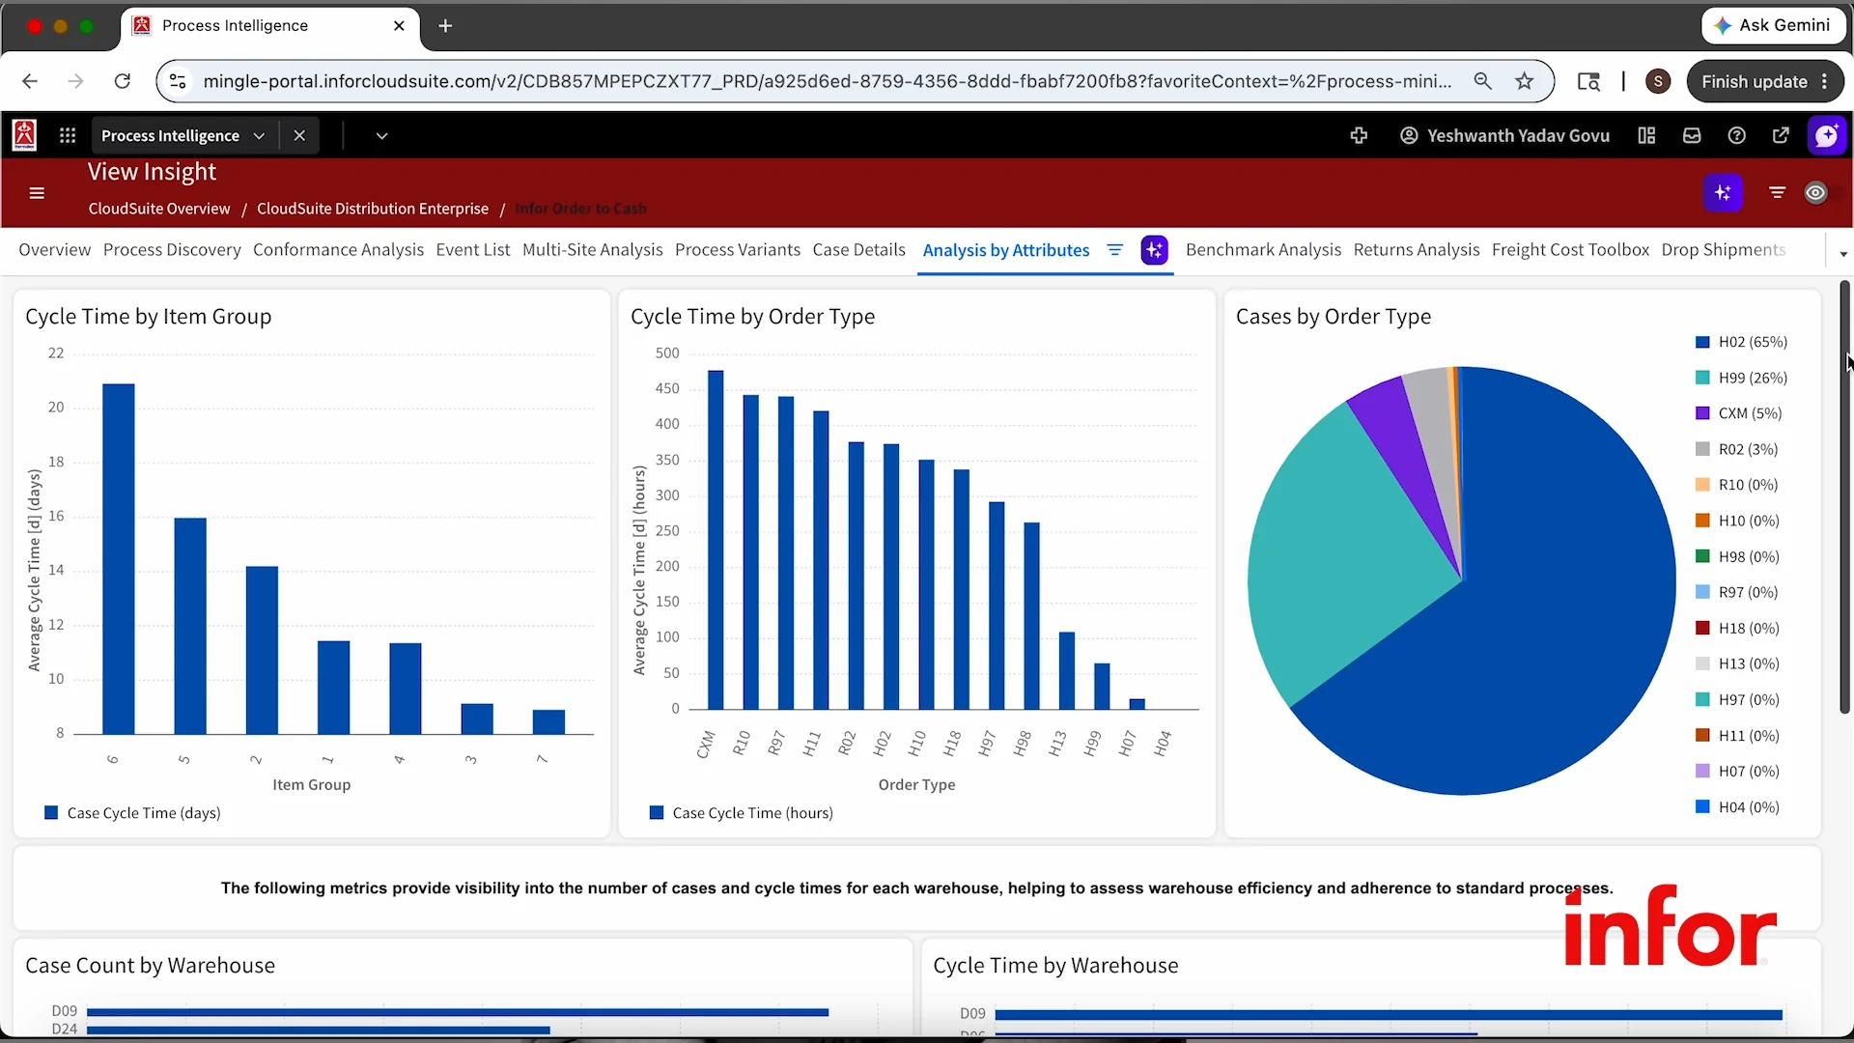Viewport: 1854px width, 1043px height.
Task: Open the user profile Yeshwanth Yadav Govu
Action: click(x=1504, y=136)
